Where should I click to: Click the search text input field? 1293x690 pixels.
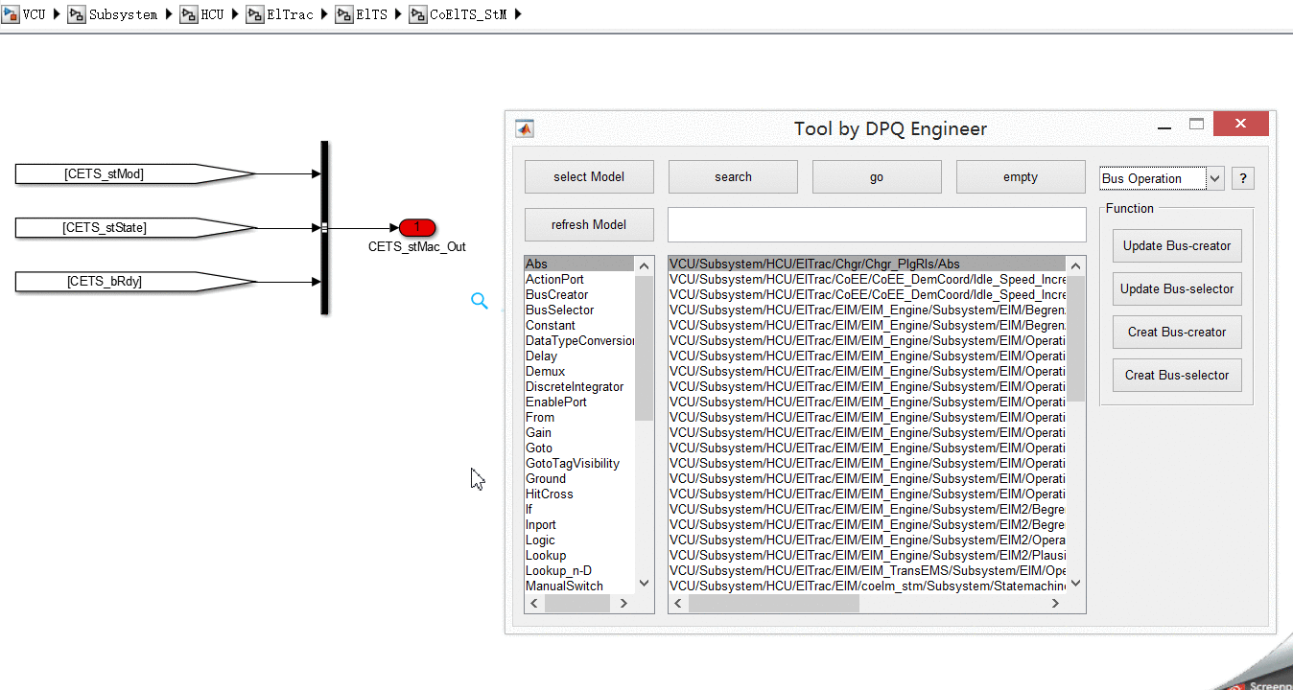pos(877,224)
